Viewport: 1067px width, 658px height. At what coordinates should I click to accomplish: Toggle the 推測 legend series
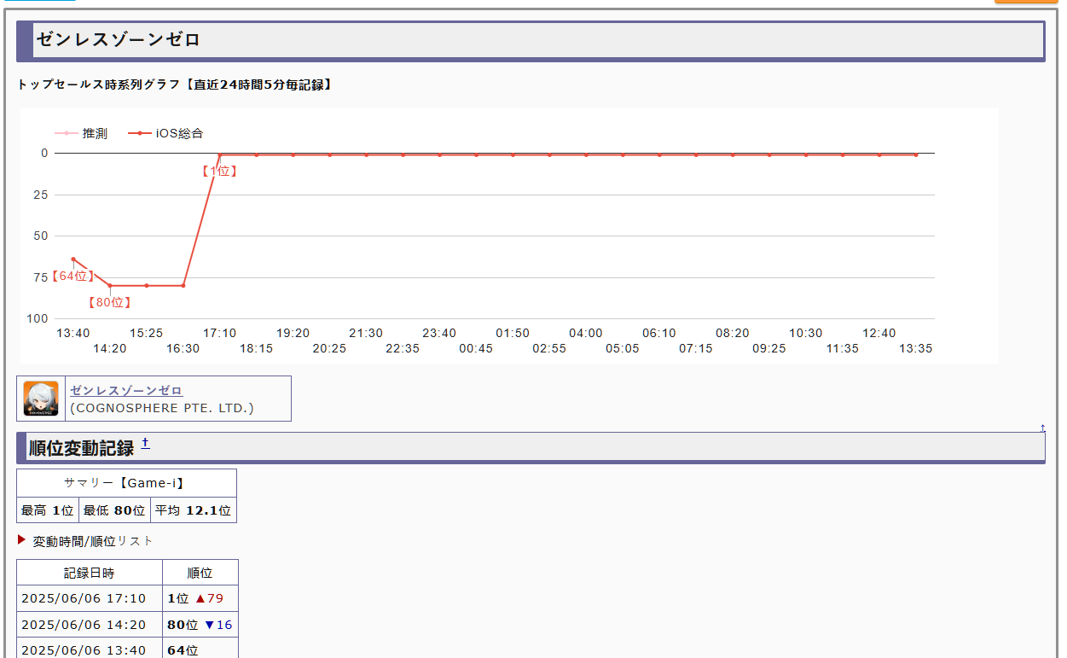(81, 133)
